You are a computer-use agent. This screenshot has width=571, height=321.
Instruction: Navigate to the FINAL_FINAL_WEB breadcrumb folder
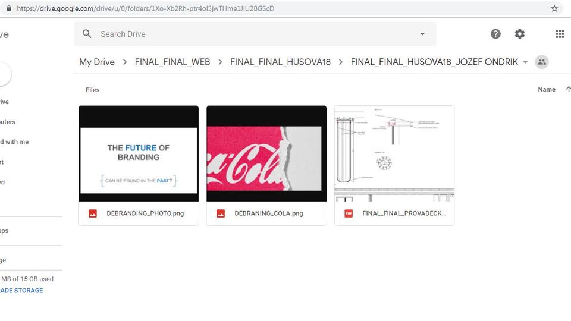coord(172,62)
